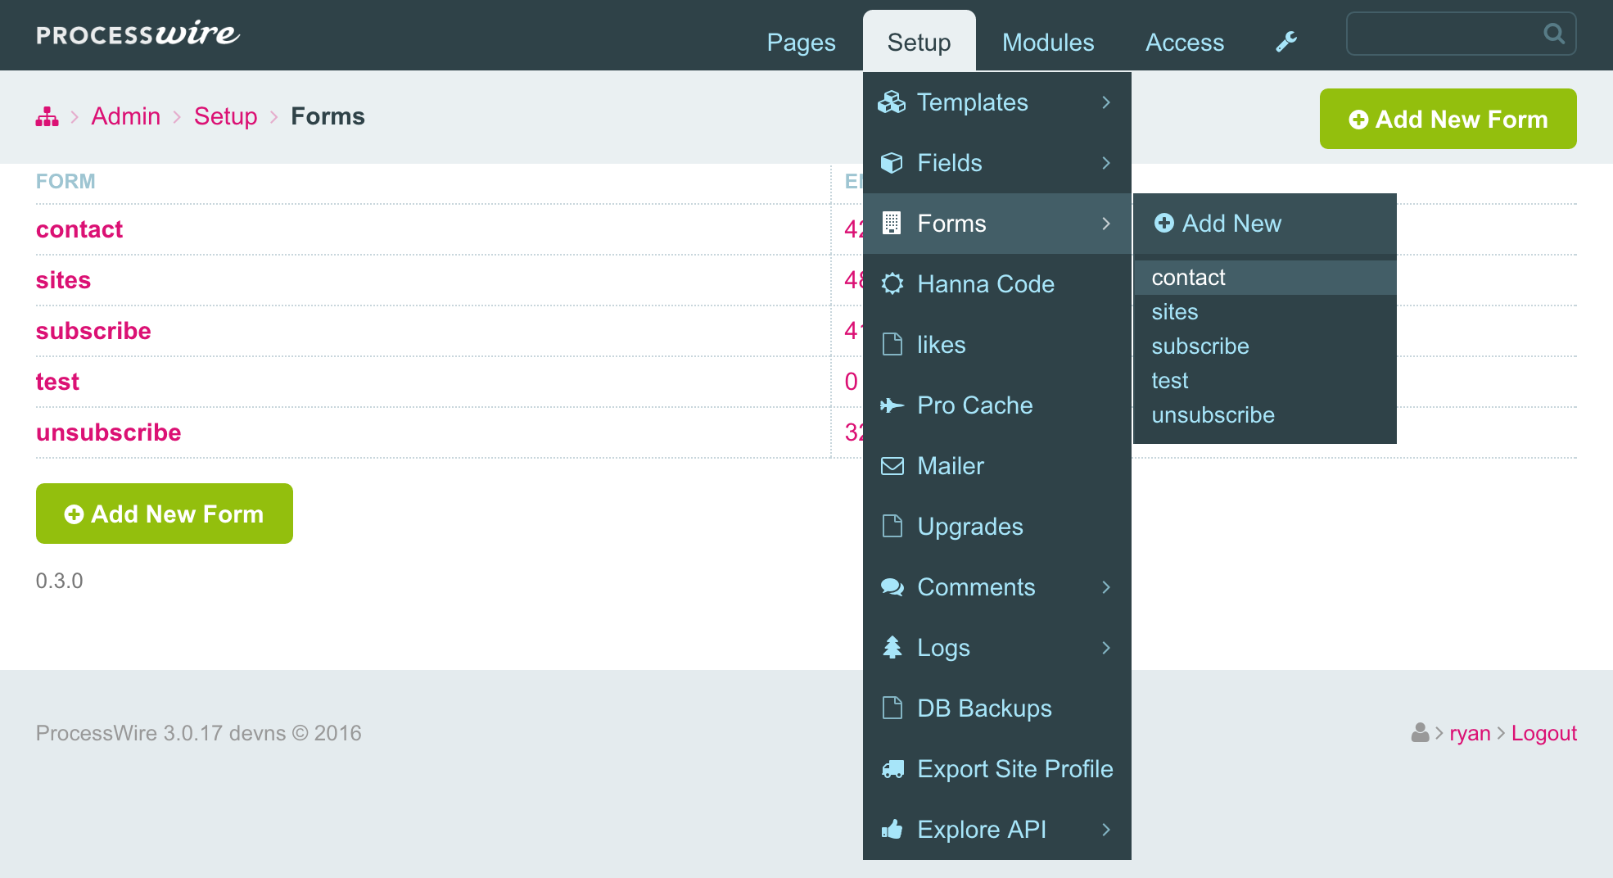Screen dimensions: 1613x878
Task: Click the user silhouette icon in footer
Action: pyautogui.click(x=1420, y=733)
